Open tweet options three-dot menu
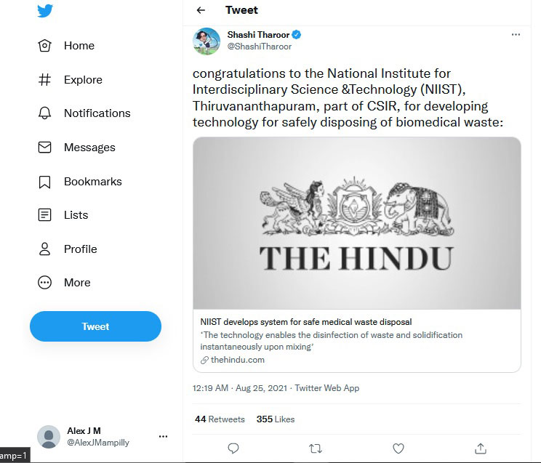Viewport: 541px width, 463px height. pyautogui.click(x=516, y=35)
